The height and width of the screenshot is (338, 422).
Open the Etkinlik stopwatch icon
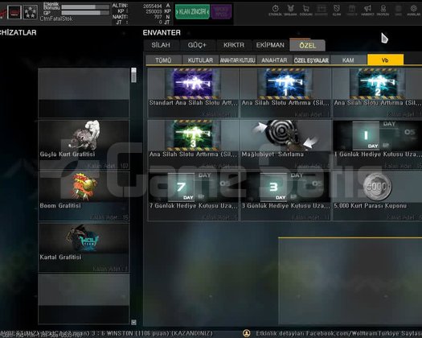coord(275,10)
